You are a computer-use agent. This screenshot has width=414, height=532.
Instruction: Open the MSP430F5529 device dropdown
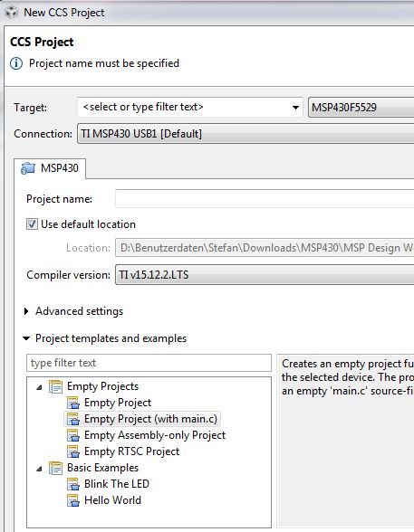361,108
